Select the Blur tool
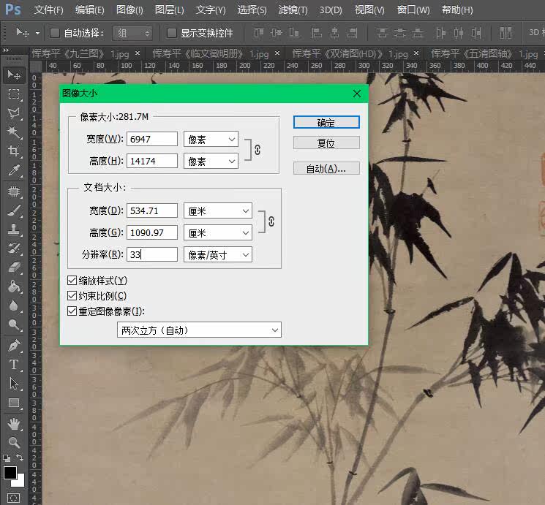This screenshot has width=545, height=505. click(14, 305)
